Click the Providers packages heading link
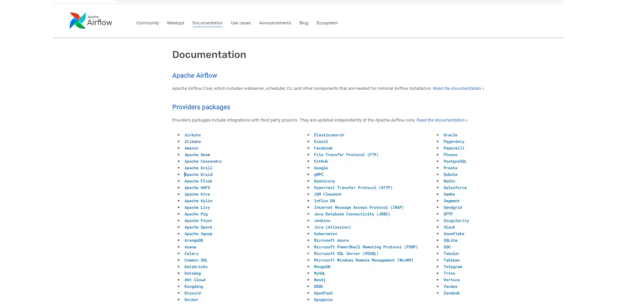This screenshot has width=617, height=308. [202, 107]
